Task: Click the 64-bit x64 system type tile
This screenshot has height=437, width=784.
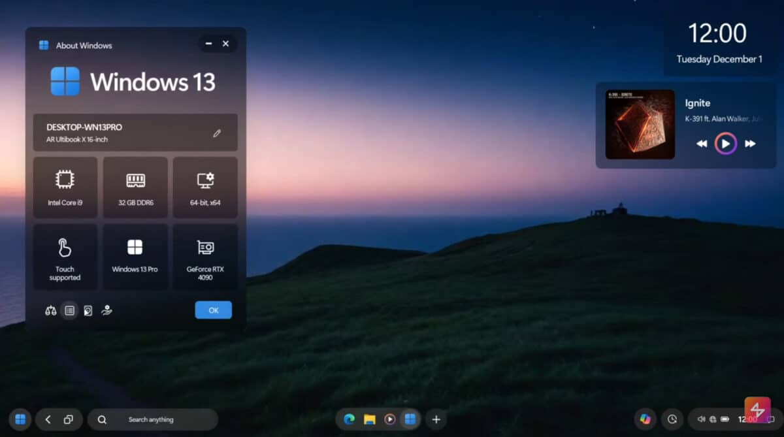Action: coord(205,187)
